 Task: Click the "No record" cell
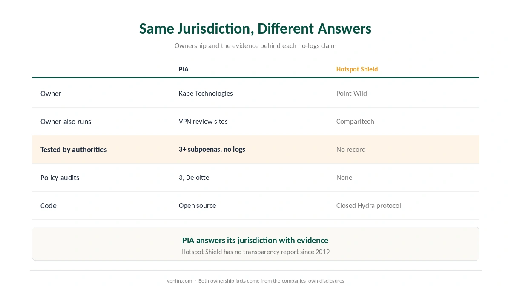351,150
